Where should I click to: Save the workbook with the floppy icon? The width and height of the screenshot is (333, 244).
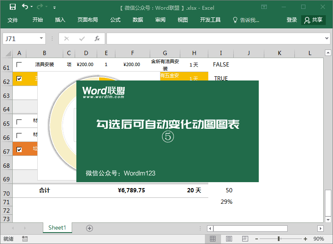click(x=13, y=7)
